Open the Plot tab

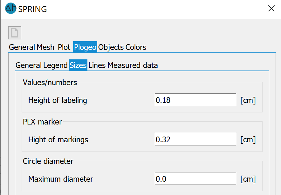coord(64,47)
